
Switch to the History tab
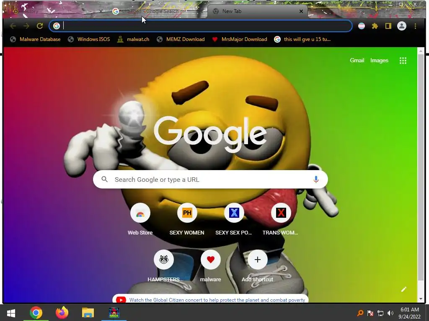click(x=55, y=11)
